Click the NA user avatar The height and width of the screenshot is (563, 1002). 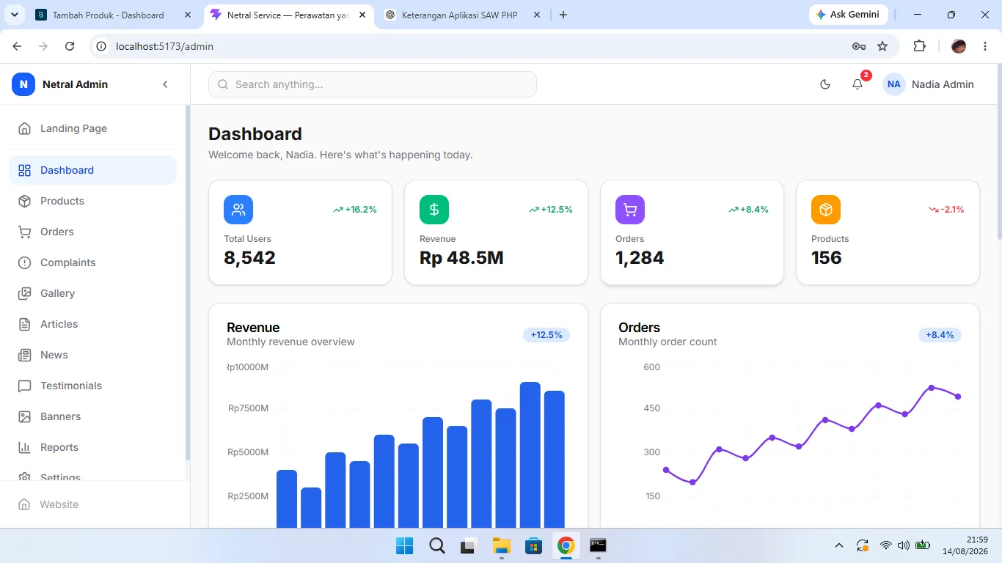[893, 84]
